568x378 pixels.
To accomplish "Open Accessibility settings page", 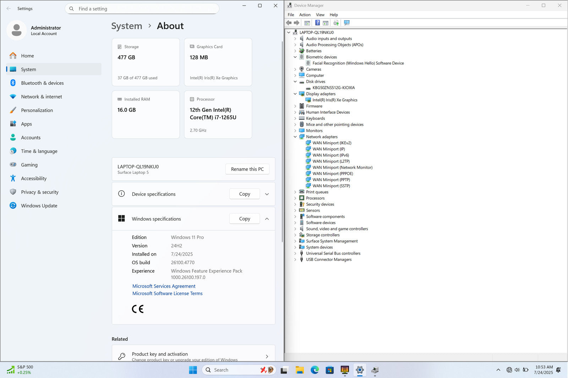I will 54,178.
